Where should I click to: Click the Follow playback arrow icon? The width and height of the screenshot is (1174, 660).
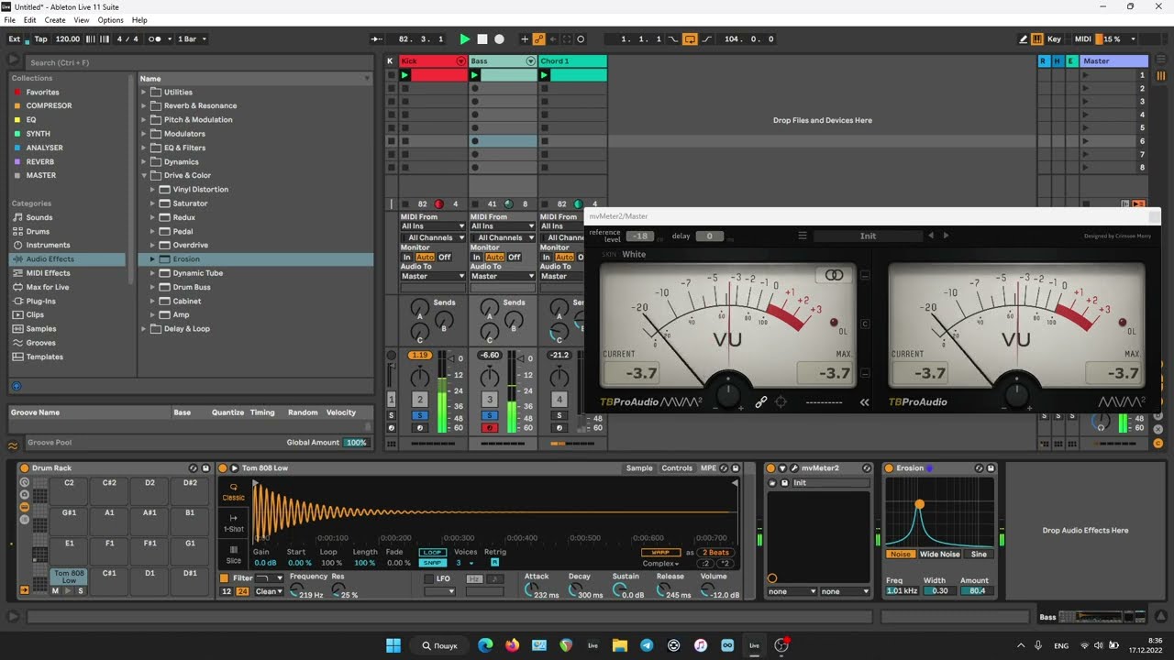point(377,39)
